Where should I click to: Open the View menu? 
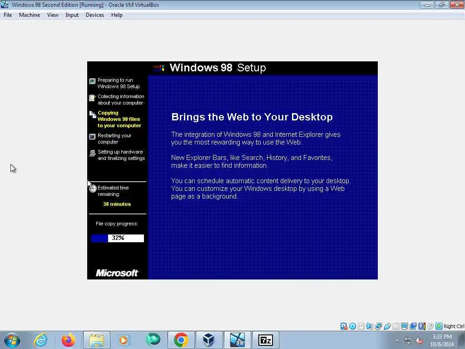[x=53, y=15]
